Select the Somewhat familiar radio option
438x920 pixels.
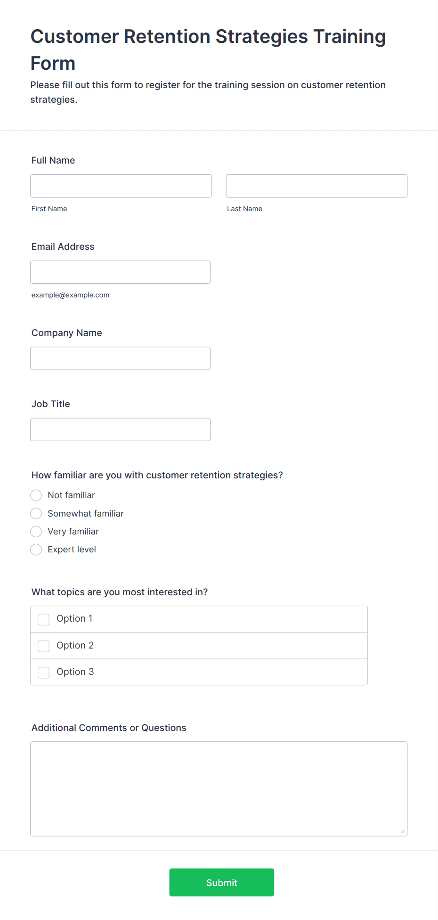36,513
